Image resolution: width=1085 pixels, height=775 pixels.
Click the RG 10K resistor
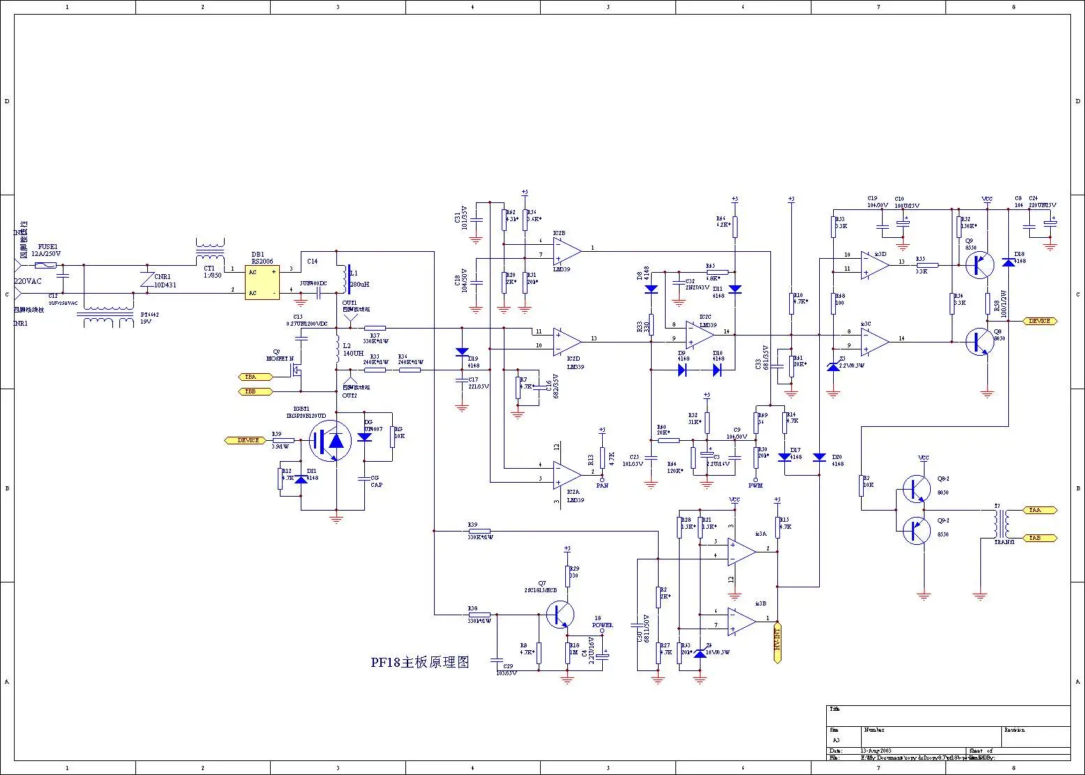(x=392, y=437)
